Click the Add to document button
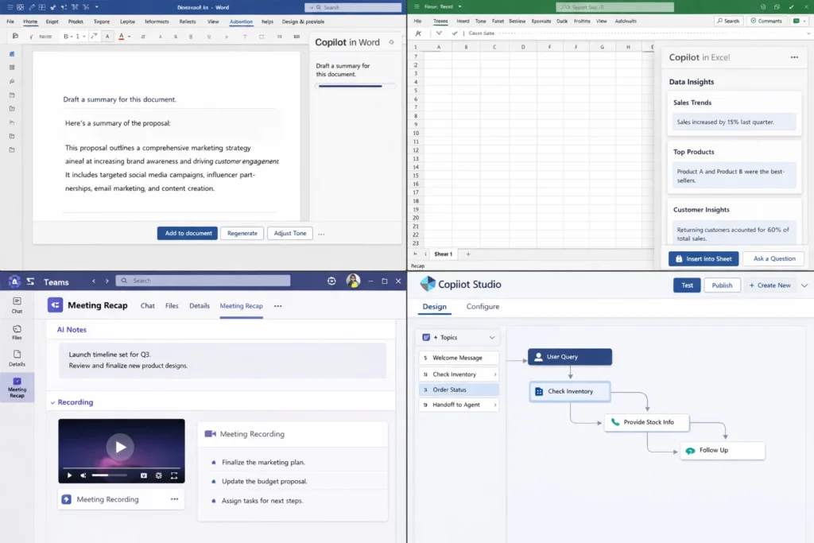Screen dimensions: 814x543 188,233
